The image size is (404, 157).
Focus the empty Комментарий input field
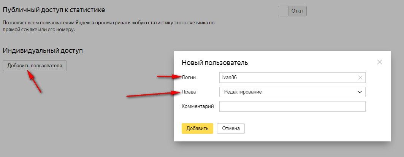click(292, 106)
